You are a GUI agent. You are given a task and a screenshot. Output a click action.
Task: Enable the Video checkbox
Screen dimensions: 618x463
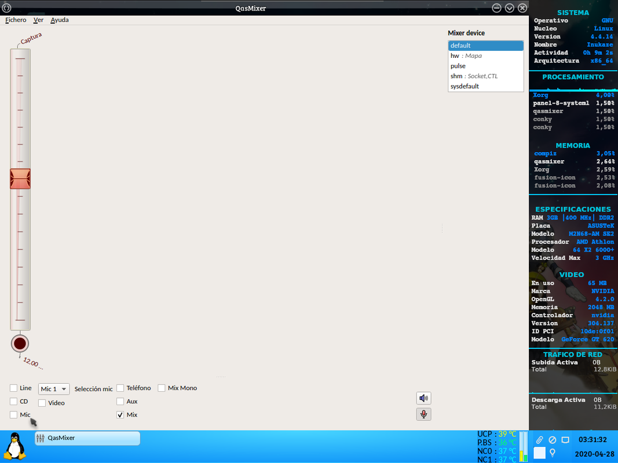pyautogui.click(x=42, y=403)
